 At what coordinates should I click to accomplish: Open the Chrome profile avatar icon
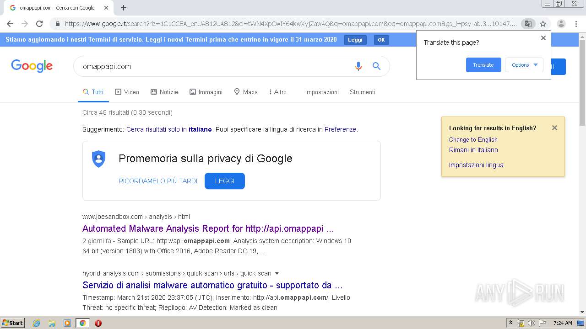[x=561, y=24]
